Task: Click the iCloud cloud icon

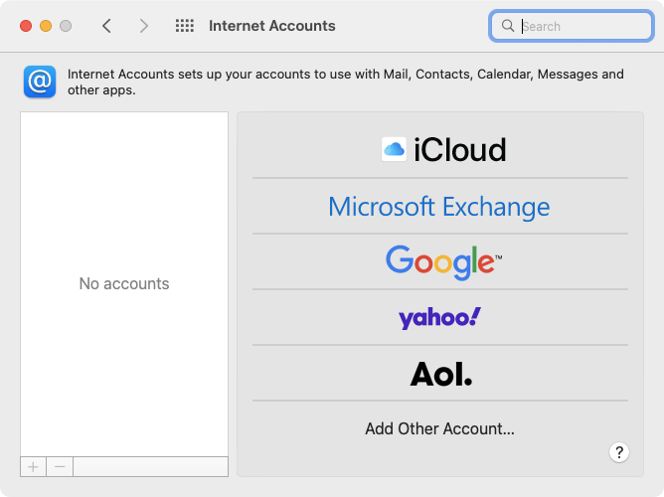Action: point(394,149)
